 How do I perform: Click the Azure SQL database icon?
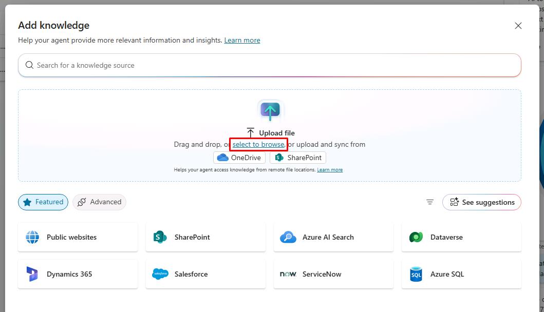(x=416, y=274)
